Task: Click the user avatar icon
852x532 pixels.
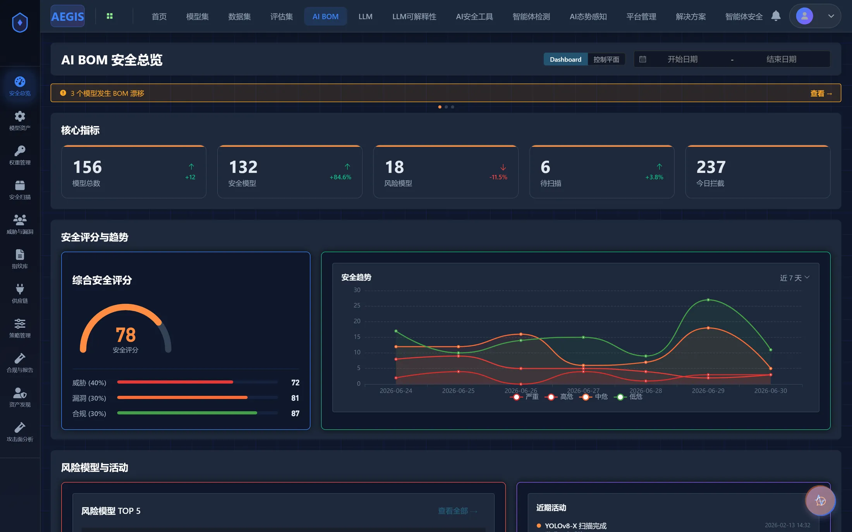Action: click(x=804, y=16)
